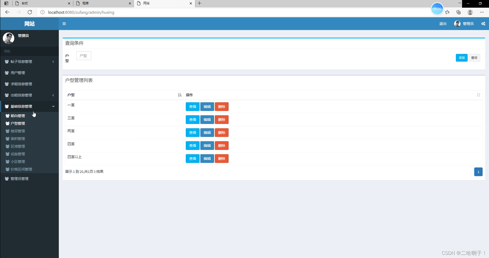Go to pagination page 1
This screenshot has width=489, height=258.
click(x=478, y=172)
